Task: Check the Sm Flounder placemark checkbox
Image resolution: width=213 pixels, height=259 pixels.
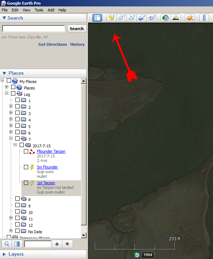Action: coord(26,167)
